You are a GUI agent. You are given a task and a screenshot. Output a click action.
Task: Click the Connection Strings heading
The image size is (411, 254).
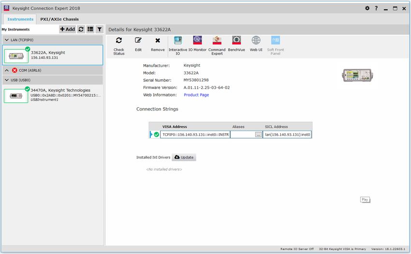[x=157, y=109]
